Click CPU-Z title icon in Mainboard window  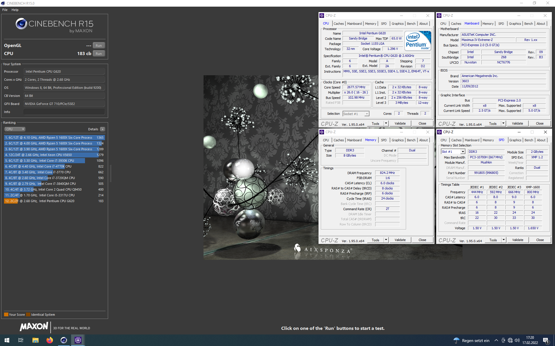tap(439, 16)
